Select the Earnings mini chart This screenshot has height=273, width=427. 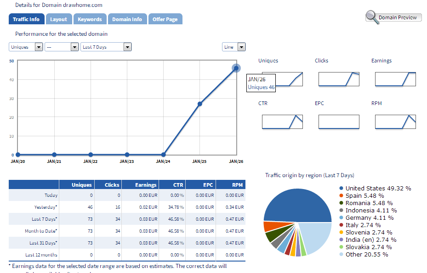[395, 79]
